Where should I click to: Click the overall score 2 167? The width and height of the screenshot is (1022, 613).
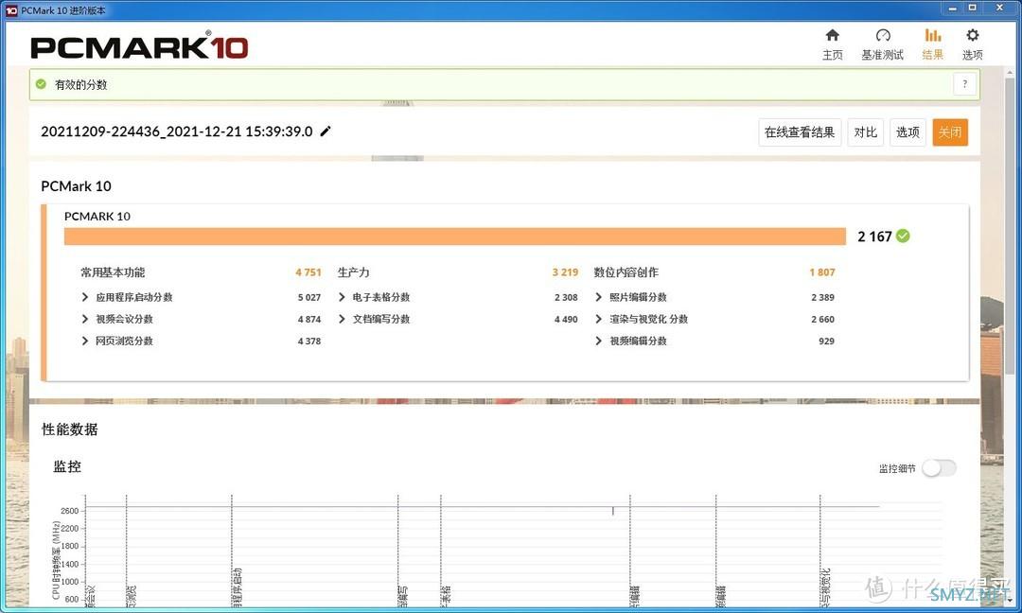point(874,236)
